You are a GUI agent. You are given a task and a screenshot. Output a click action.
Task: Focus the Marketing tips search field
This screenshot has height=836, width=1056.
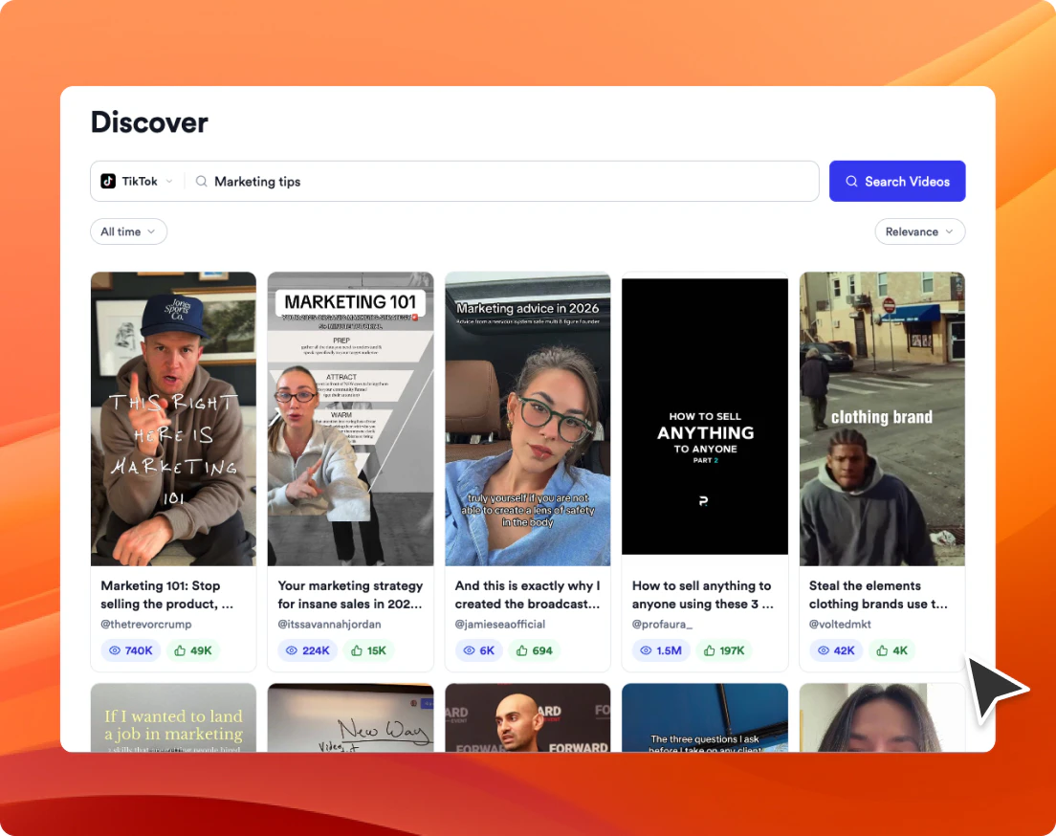point(502,181)
